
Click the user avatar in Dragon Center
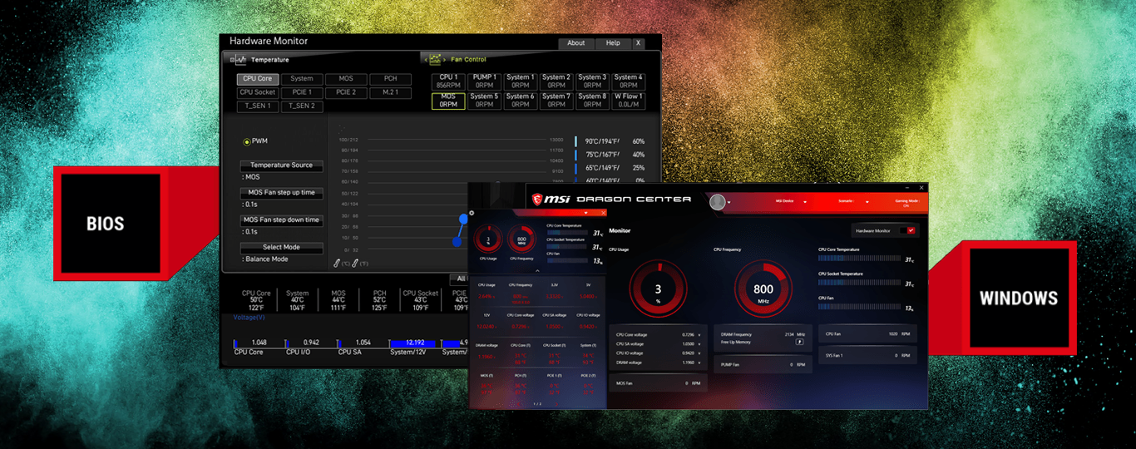(x=717, y=202)
